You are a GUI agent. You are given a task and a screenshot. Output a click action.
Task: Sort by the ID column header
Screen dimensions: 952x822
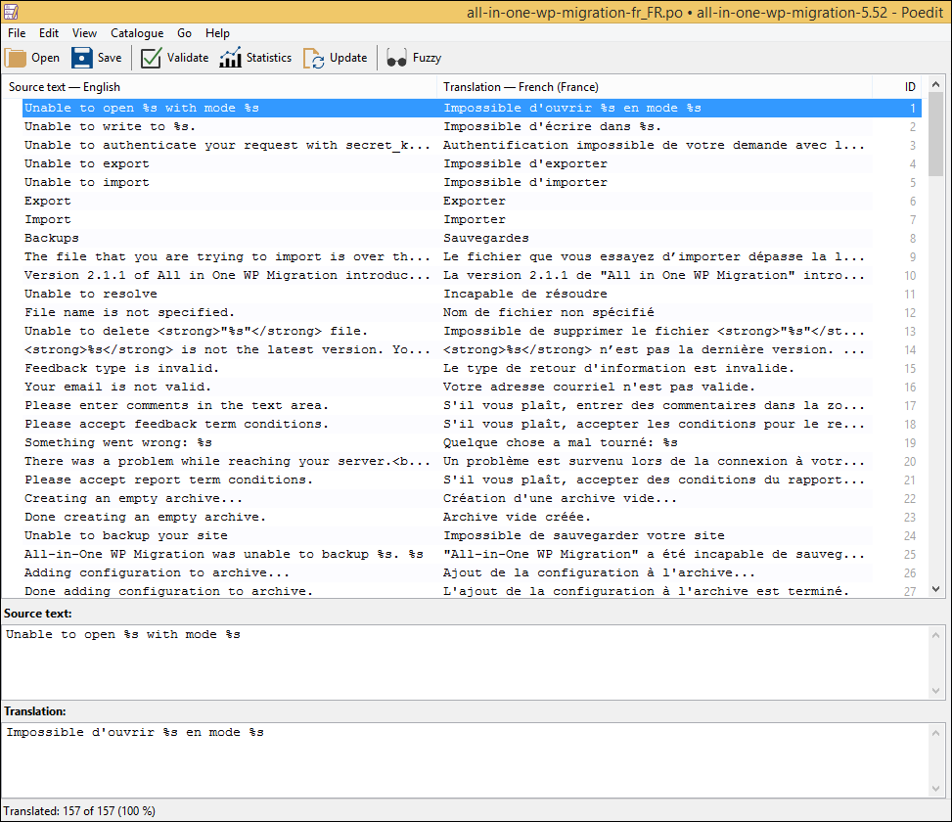coord(897,87)
